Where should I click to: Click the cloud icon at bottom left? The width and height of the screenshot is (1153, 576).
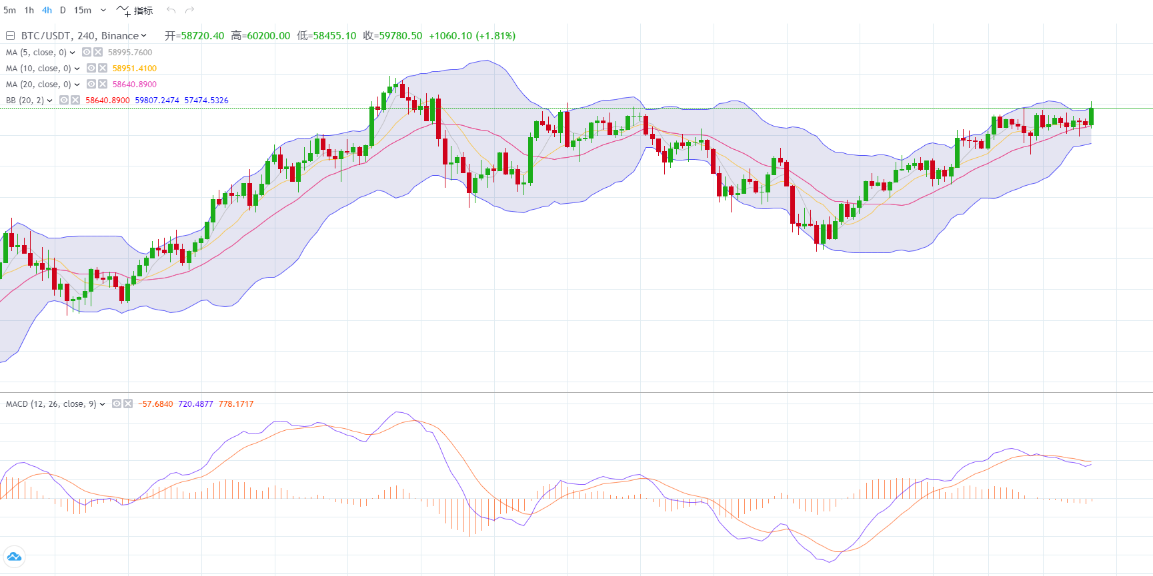tap(13, 557)
